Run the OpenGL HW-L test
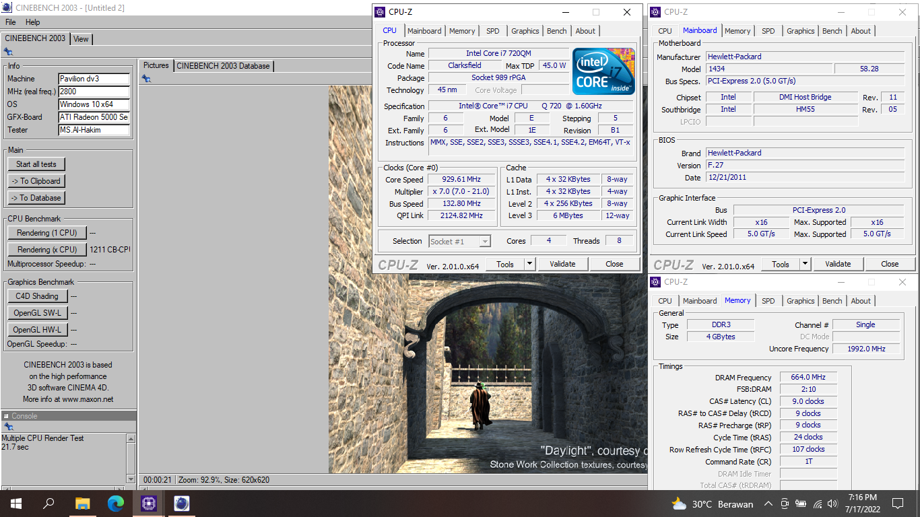The width and height of the screenshot is (920, 517). coord(37,330)
